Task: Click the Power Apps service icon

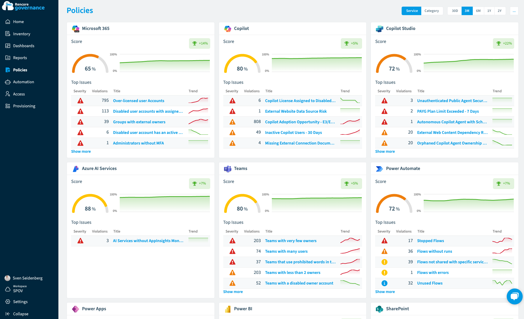Action: (x=76, y=309)
